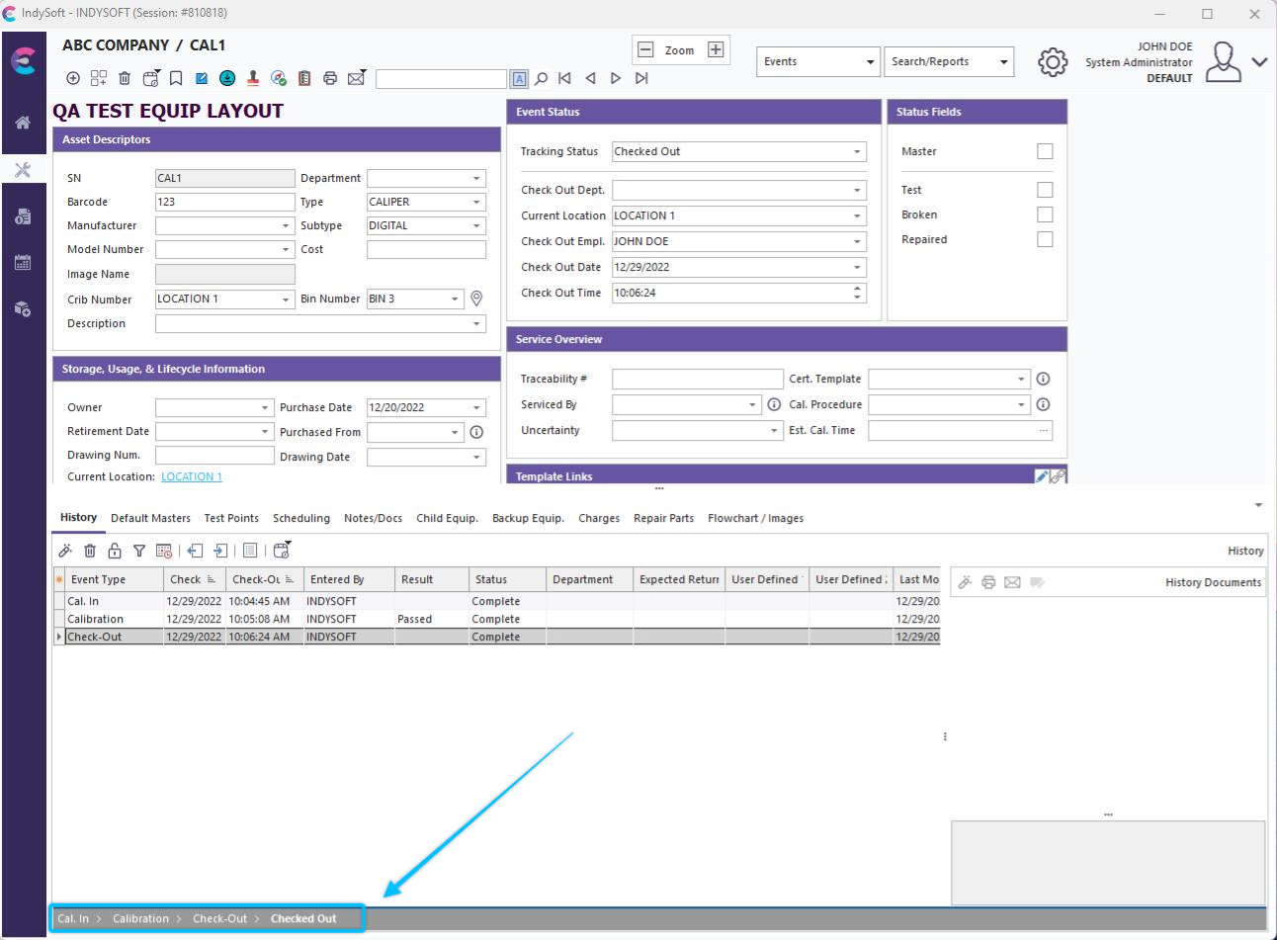Screen dimensions: 1277x940
Task: Tick the Repaired checkbox
Action: click(1045, 239)
